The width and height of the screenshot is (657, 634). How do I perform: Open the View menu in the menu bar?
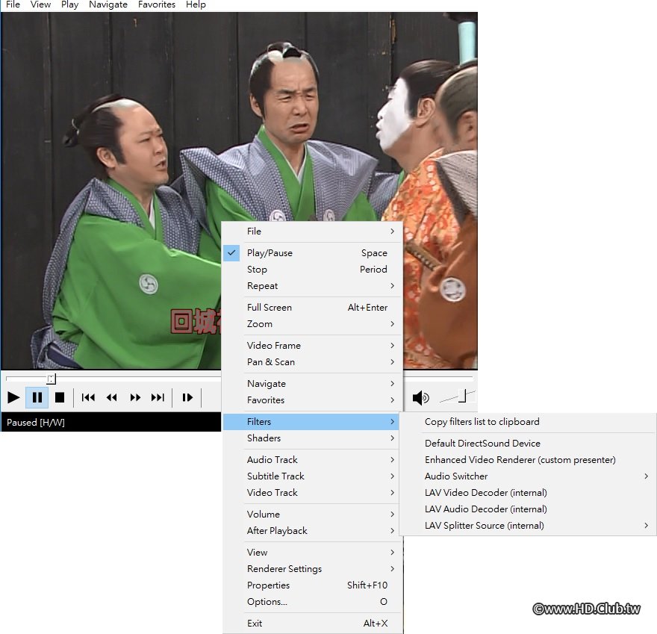coord(40,4)
